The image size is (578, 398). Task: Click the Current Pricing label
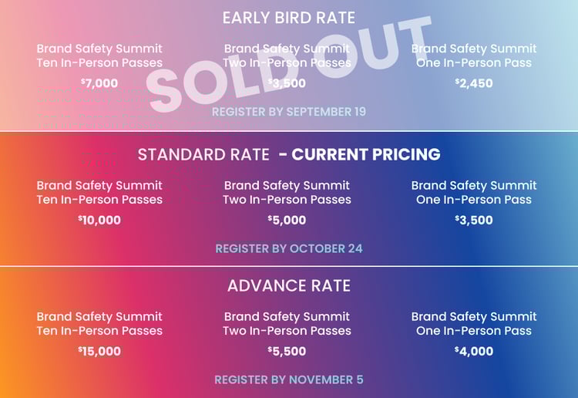[359, 154]
